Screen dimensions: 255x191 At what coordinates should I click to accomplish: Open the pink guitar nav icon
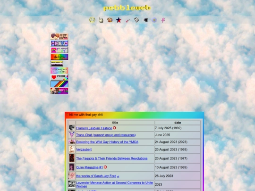tap(128, 20)
